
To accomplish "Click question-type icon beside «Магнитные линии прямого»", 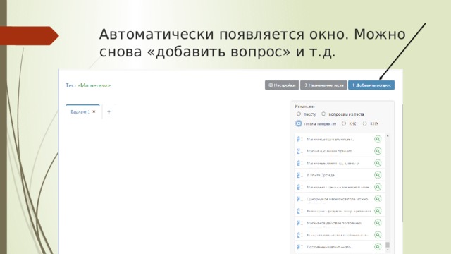I will [x=300, y=151].
